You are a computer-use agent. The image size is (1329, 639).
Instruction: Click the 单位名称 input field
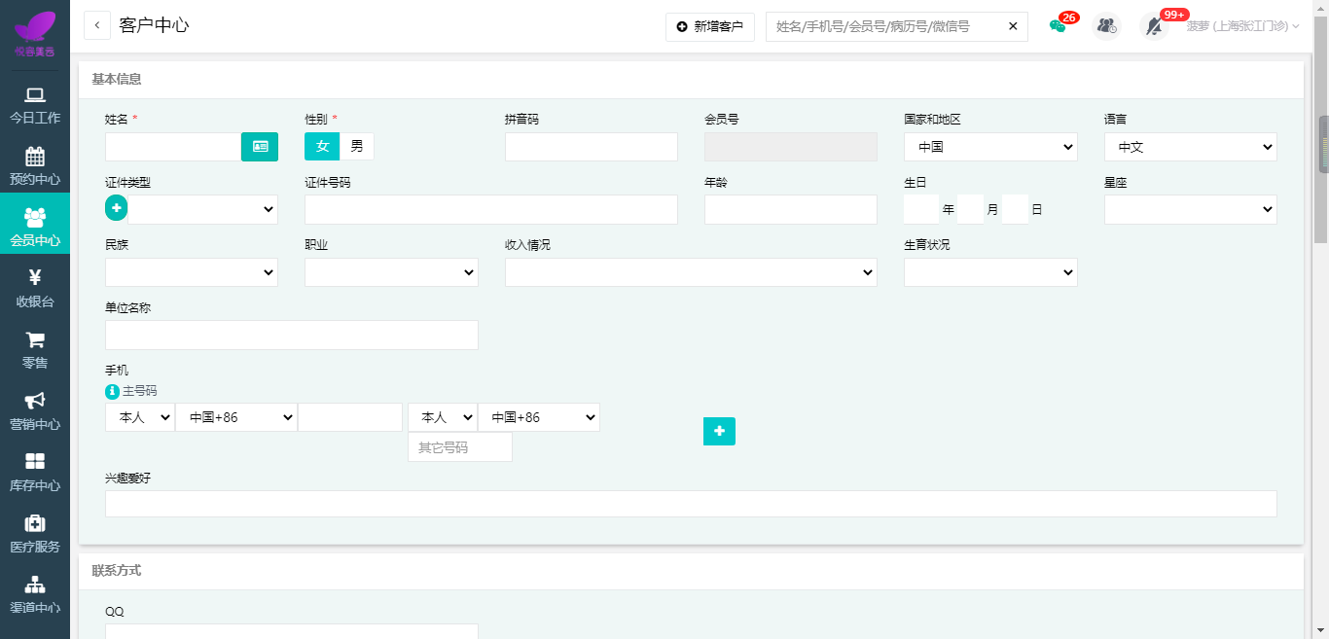pos(292,335)
